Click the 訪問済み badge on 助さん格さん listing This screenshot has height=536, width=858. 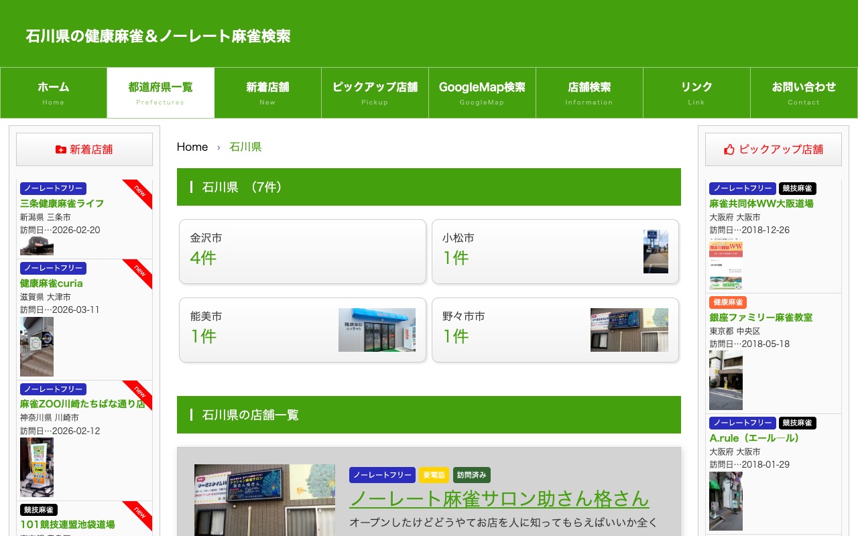tap(471, 474)
